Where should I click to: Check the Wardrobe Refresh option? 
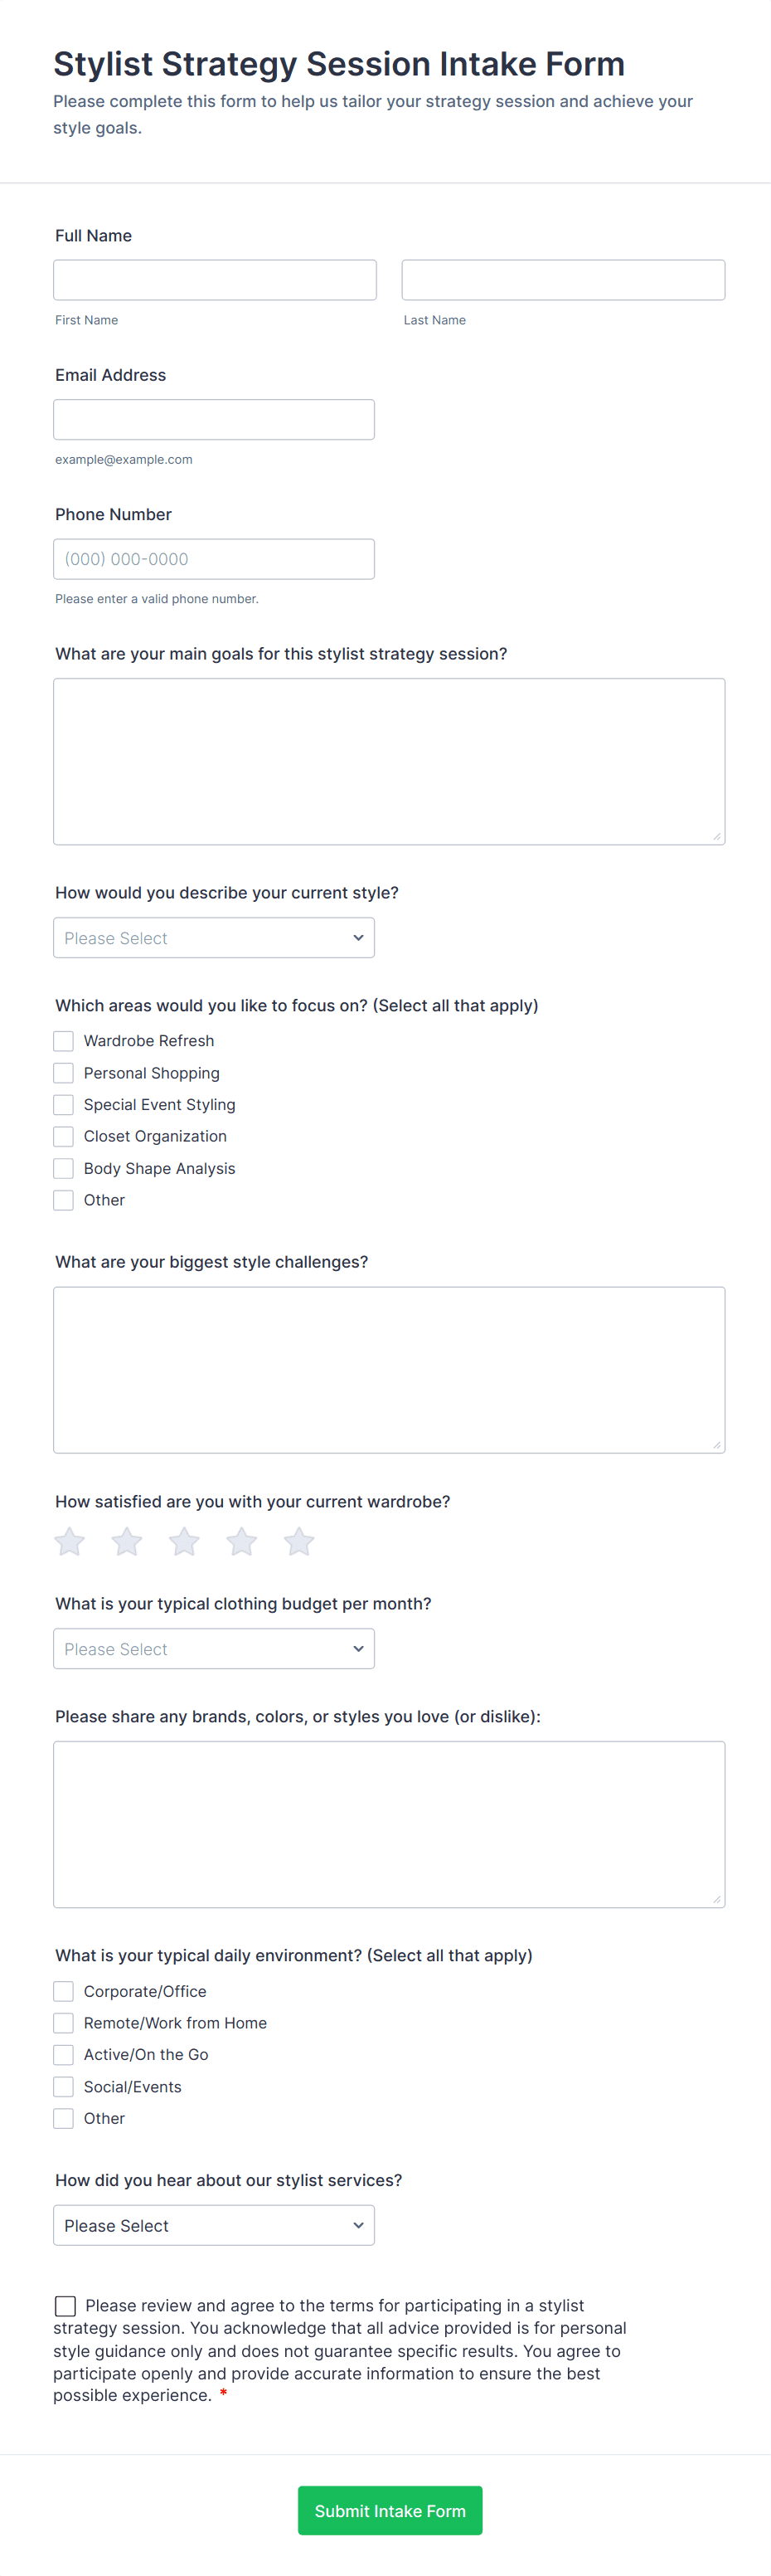click(64, 1041)
